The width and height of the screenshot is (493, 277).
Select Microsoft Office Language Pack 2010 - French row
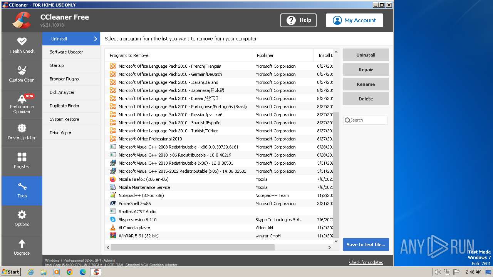point(219,66)
